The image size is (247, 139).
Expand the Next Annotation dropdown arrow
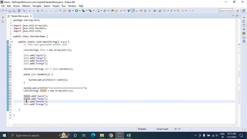(168, 11)
